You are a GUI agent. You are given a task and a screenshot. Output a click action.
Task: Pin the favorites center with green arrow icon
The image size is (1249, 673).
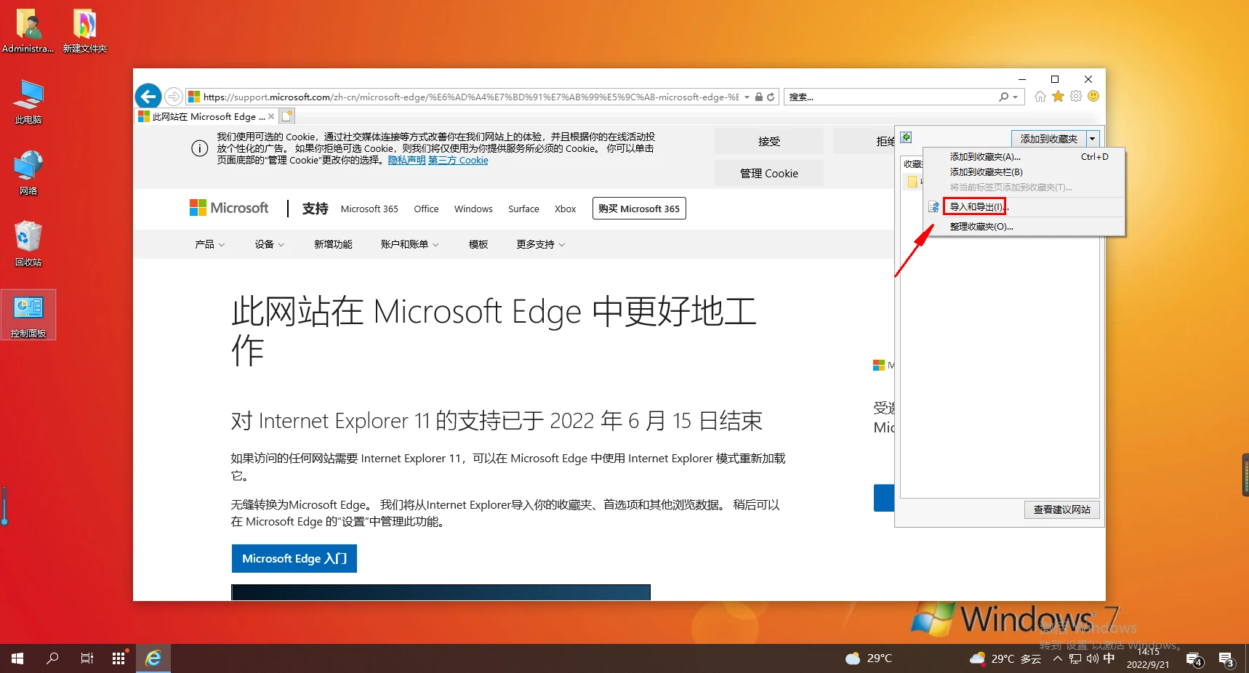click(906, 137)
